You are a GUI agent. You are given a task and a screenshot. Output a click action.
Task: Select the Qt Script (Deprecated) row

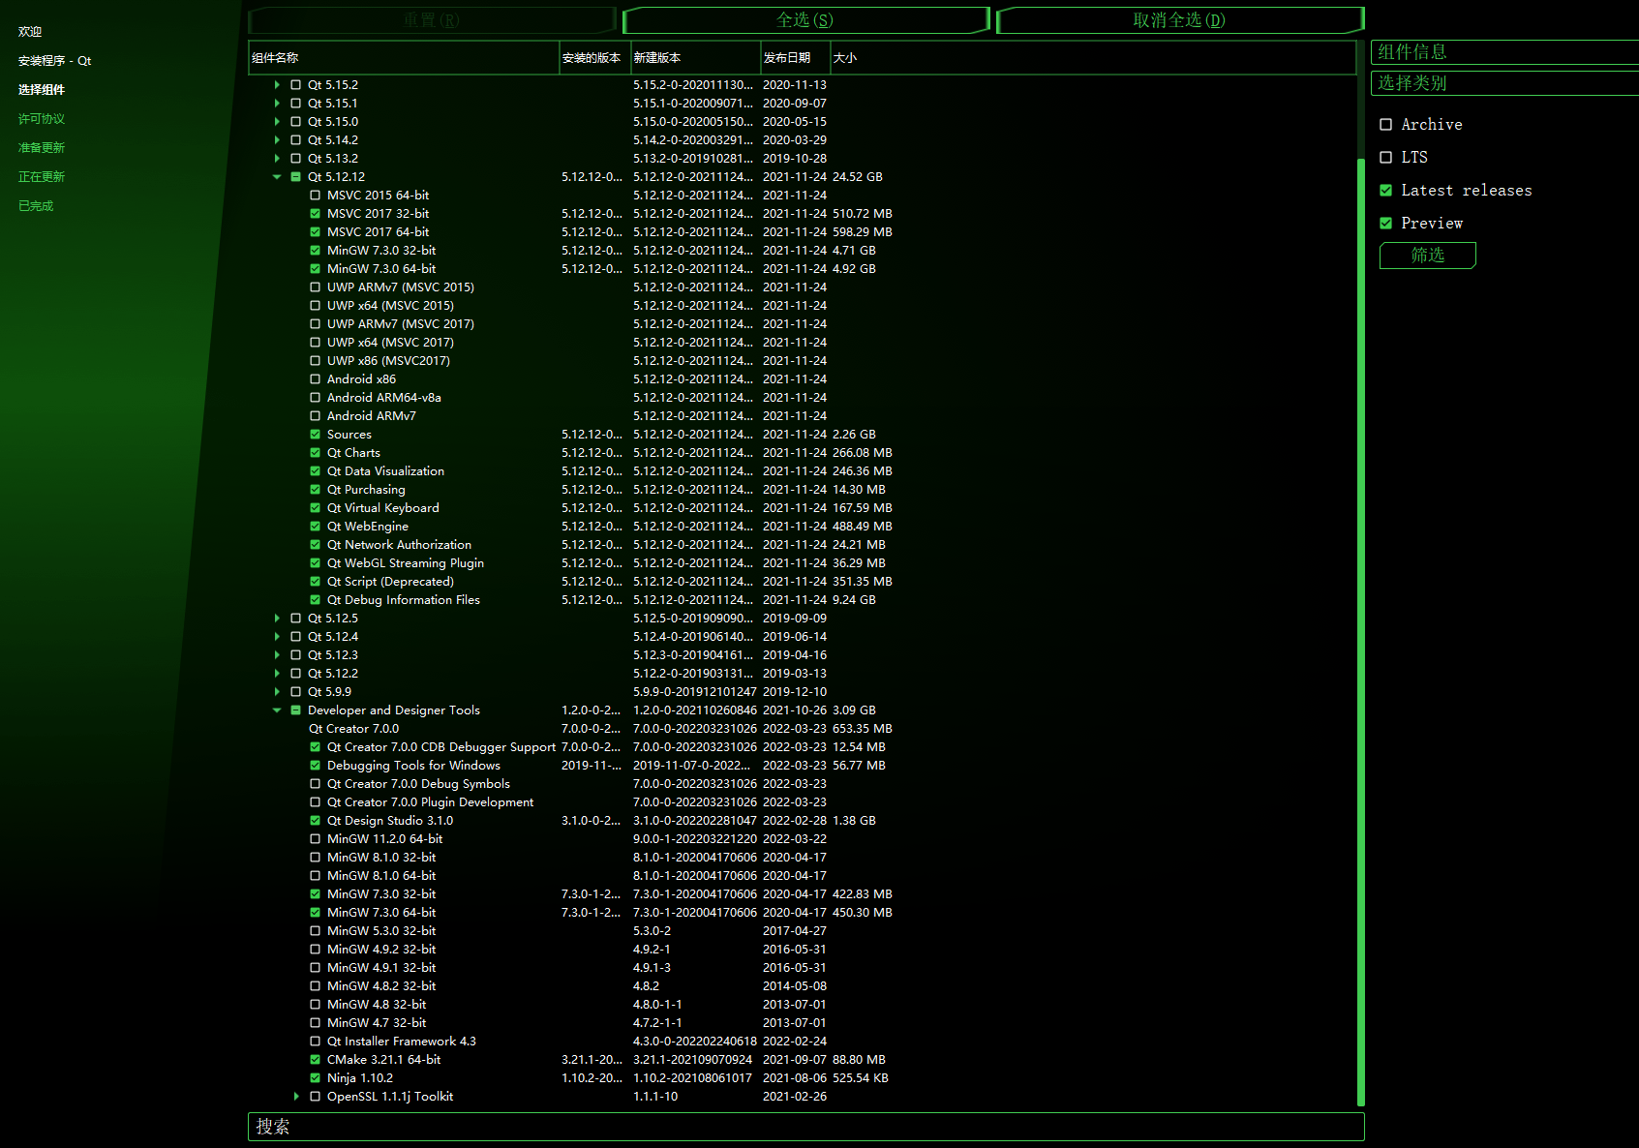pos(802,582)
